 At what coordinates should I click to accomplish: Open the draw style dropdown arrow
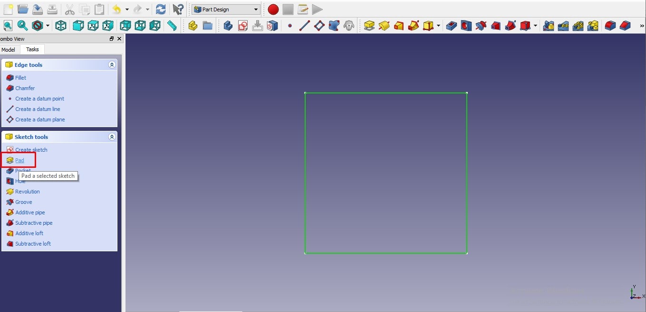(x=48, y=26)
